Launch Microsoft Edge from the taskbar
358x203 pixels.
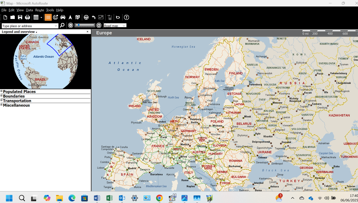pyautogui.click(x=72, y=198)
